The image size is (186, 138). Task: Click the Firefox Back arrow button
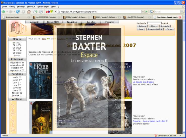(x=4, y=12)
